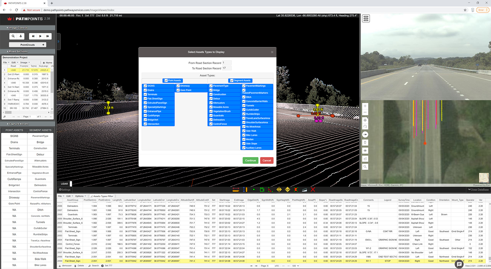Choose the red angle measurement tool
The image size is (491, 269).
pos(270,190)
